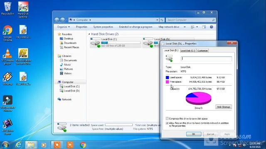266x149 pixels.
Task: Open Desktop in the navigation pane
Action: coord(68,38)
